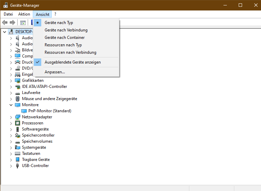Image resolution: width=261 pixels, height=191 pixels.
Task: Open the Anpassen... dialog
Action: coord(76,72)
